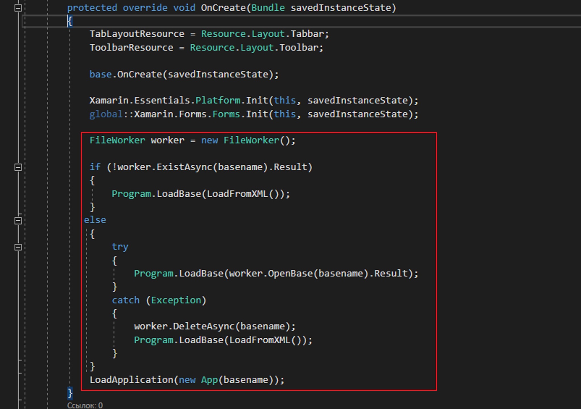Click the base keyword before OnCreate call
This screenshot has height=409, width=581.
tap(100, 74)
